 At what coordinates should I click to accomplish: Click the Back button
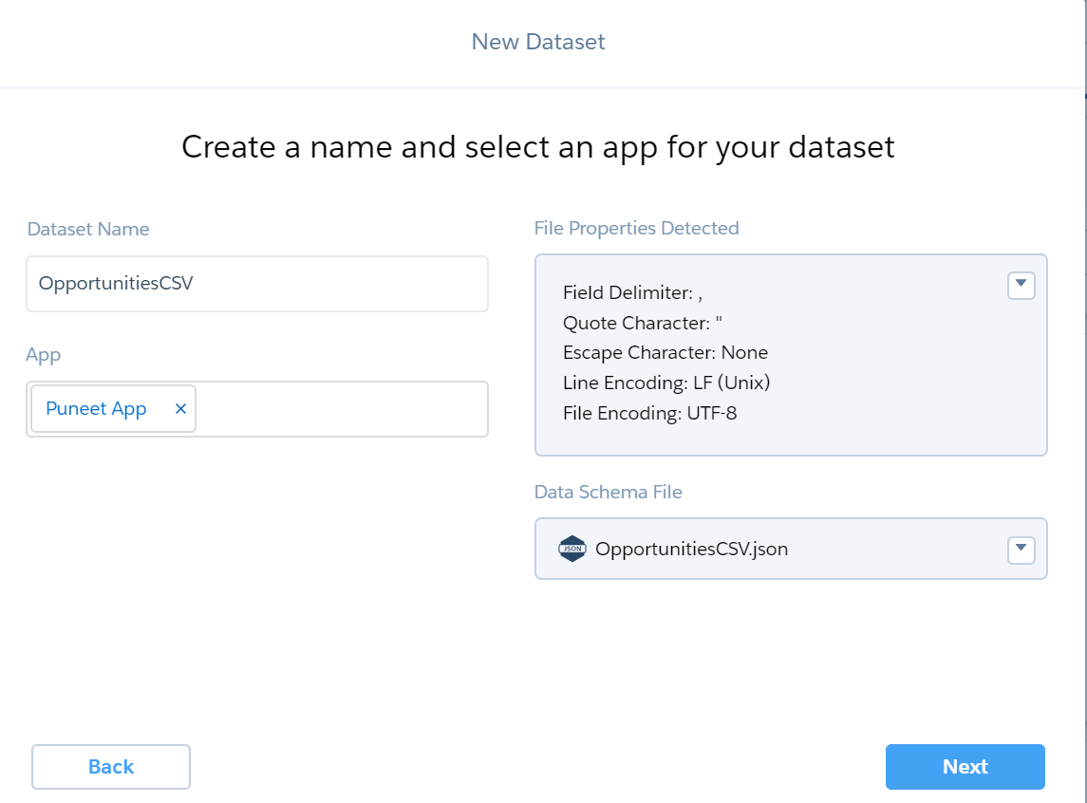[110, 767]
